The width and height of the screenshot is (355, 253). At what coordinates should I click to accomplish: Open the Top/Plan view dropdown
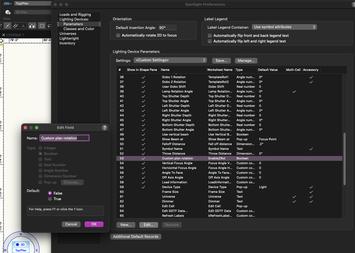click(x=32, y=4)
